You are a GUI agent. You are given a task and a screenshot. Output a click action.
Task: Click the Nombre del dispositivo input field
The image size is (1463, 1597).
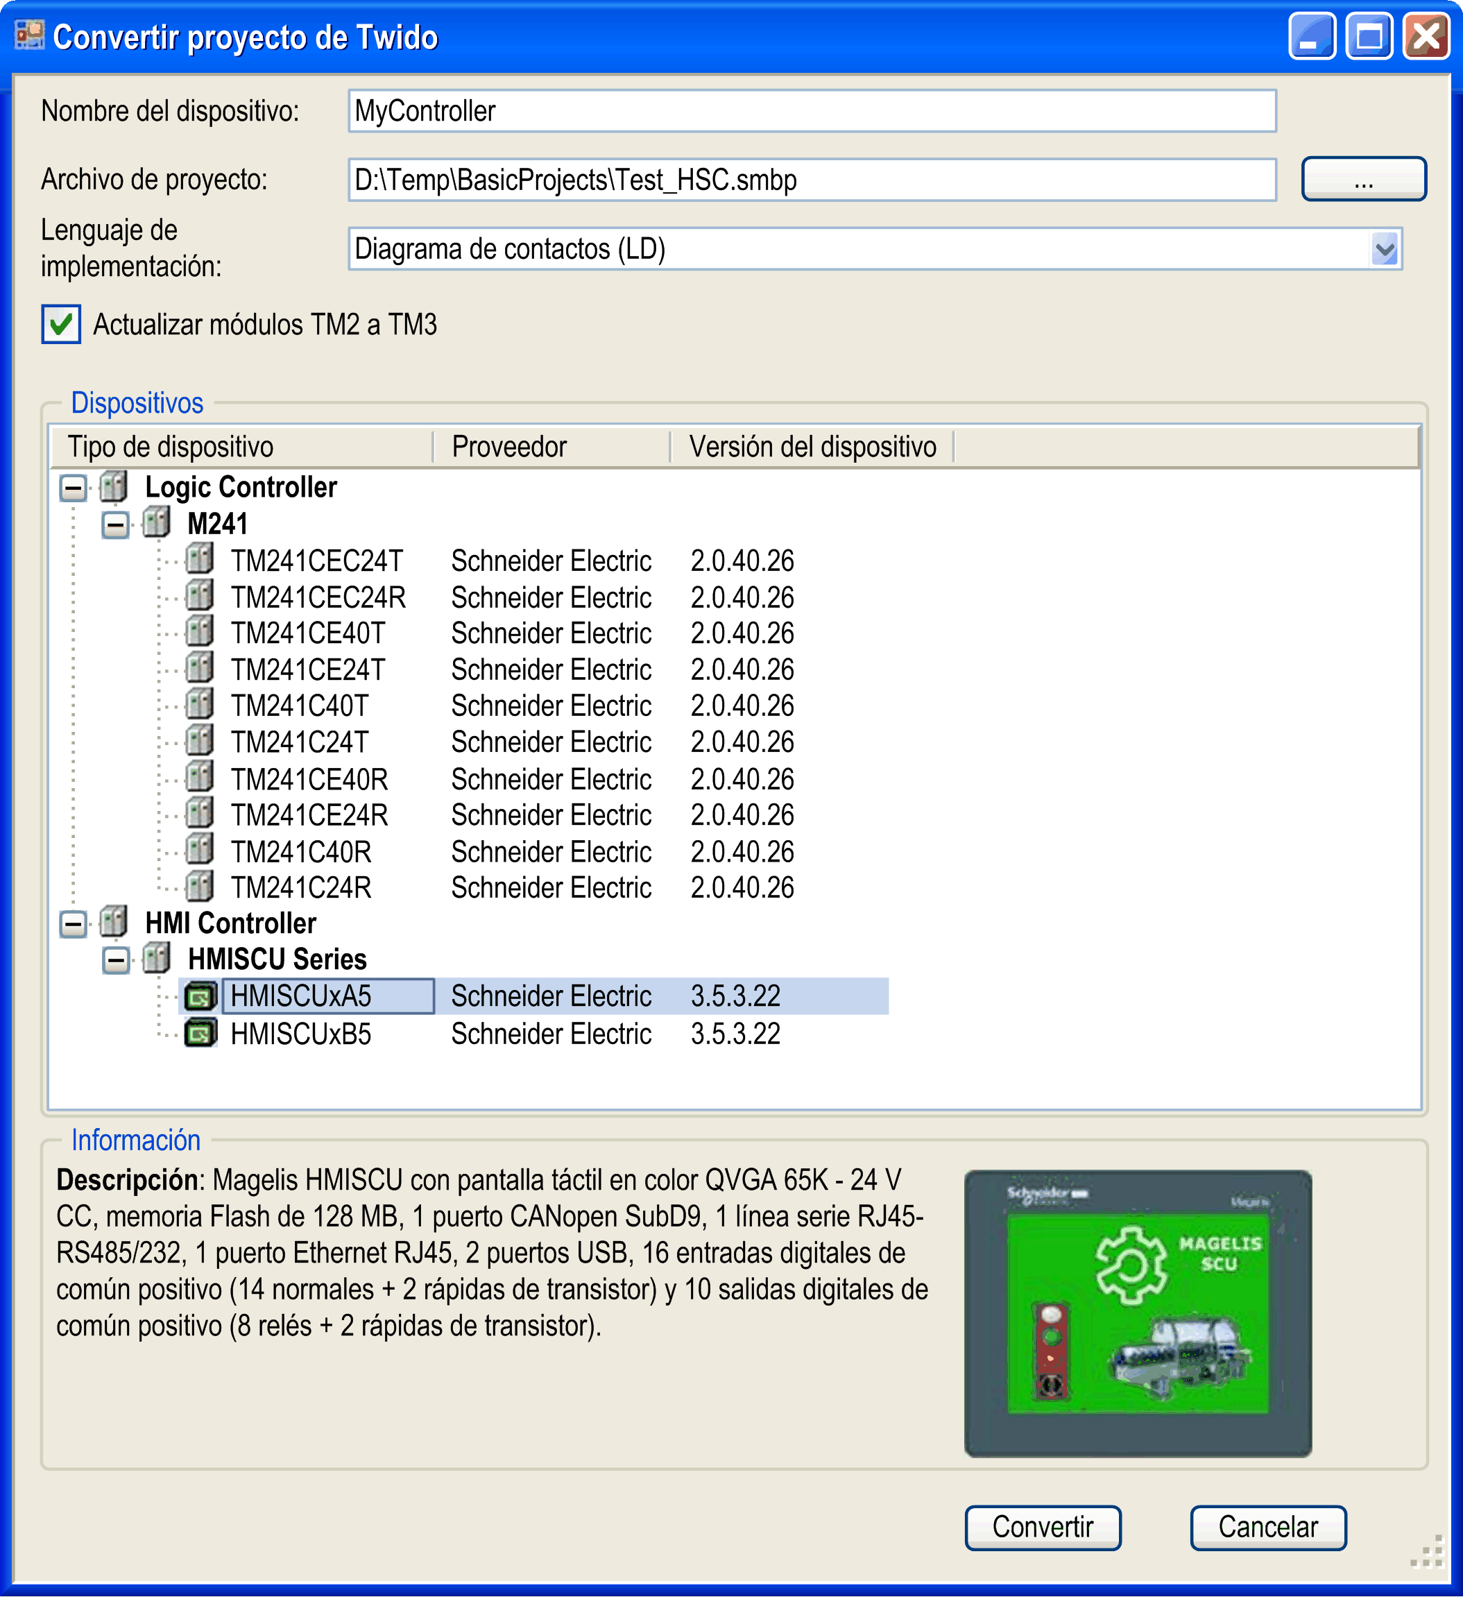tap(812, 111)
